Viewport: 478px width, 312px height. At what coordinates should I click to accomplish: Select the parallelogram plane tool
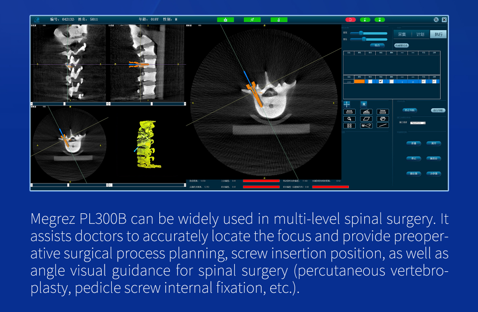(366, 119)
